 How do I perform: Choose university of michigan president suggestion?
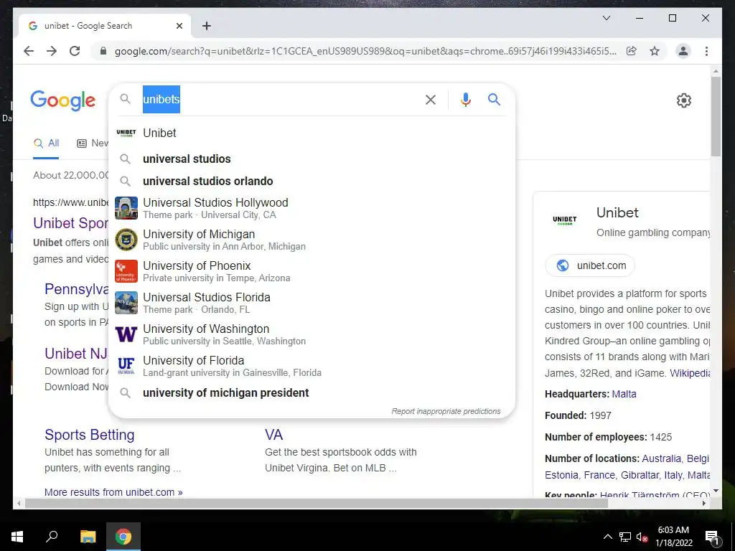(312, 392)
